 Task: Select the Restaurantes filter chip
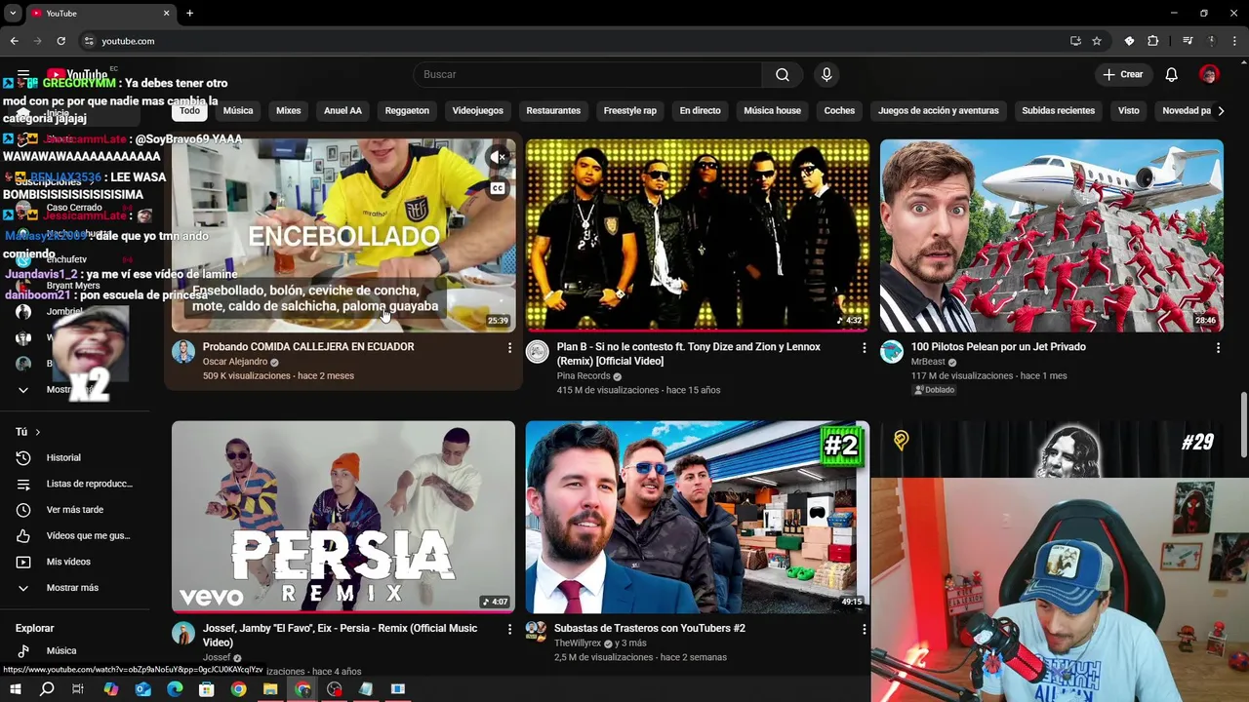tap(553, 111)
